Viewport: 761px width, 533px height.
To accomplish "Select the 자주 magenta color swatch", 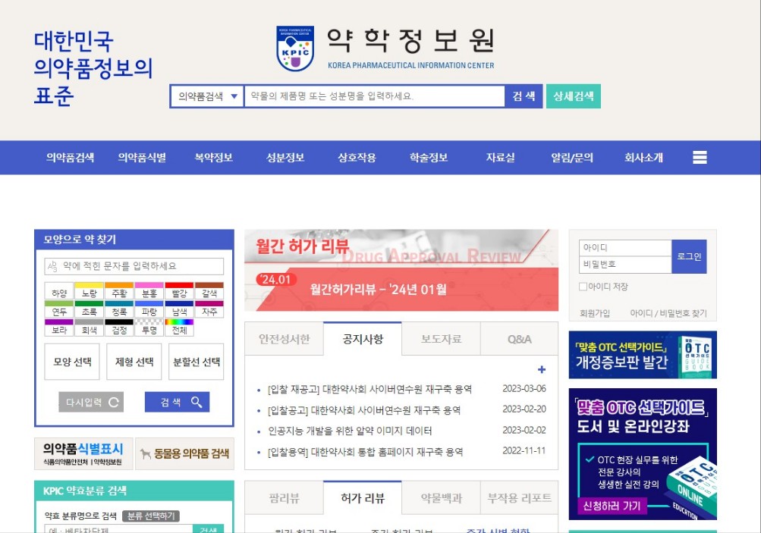I will point(209,309).
